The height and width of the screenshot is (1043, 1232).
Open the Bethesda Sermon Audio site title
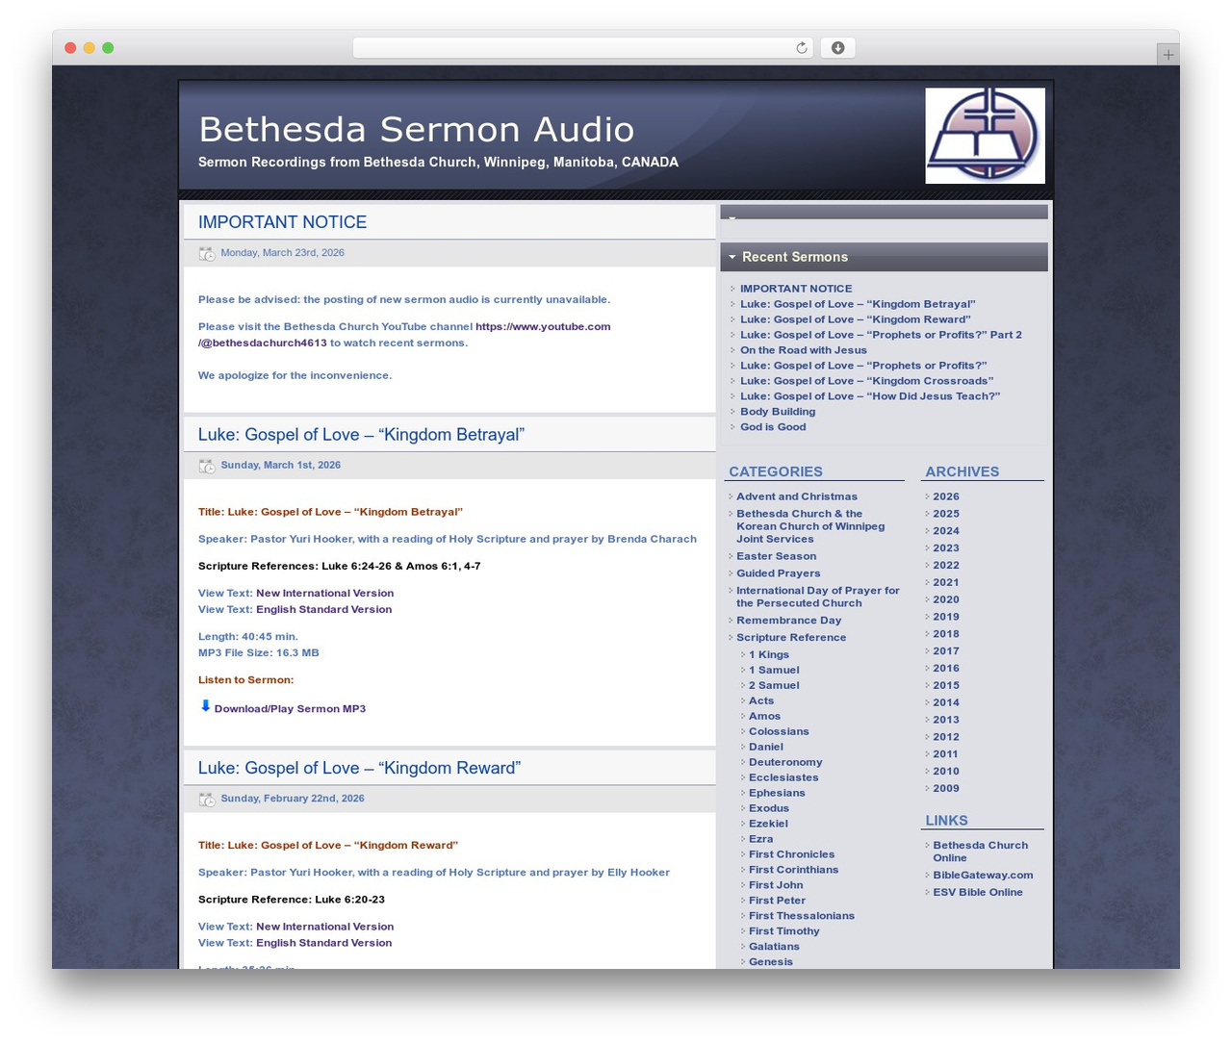(416, 129)
